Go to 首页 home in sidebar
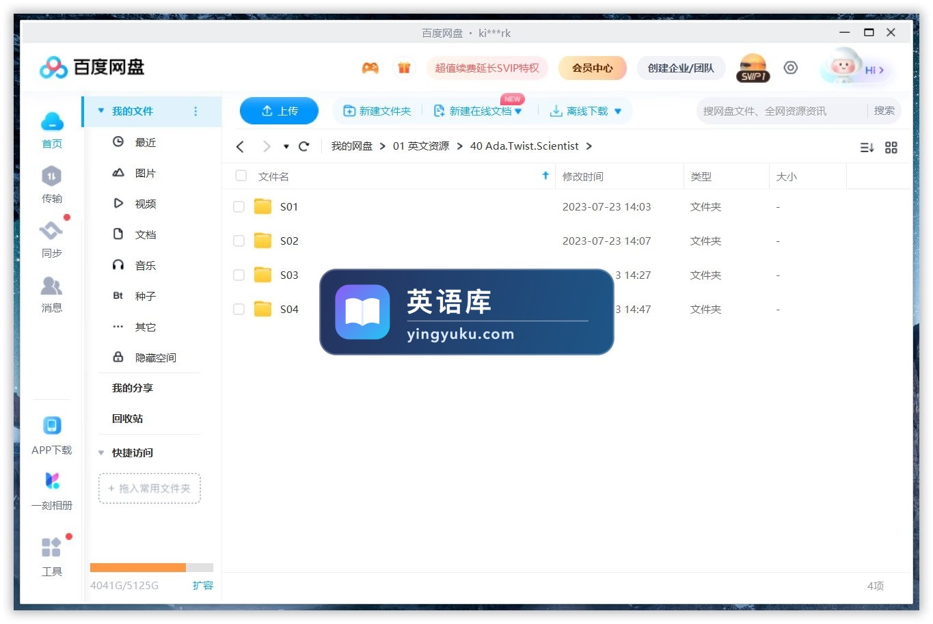Viewport: 933px width, 624px height. tap(52, 130)
